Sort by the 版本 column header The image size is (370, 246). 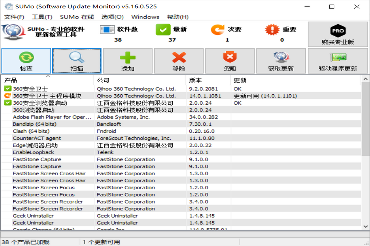tap(196, 80)
